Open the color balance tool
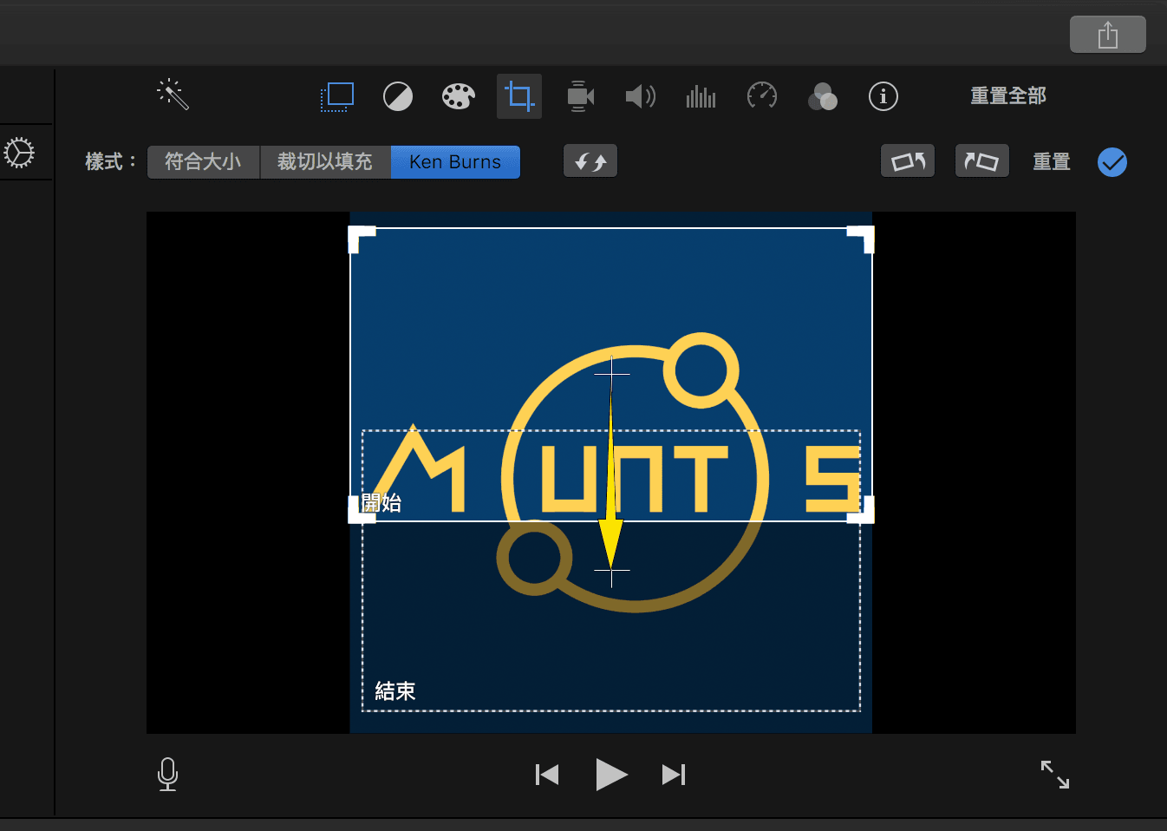The height and width of the screenshot is (831, 1167). point(398,96)
